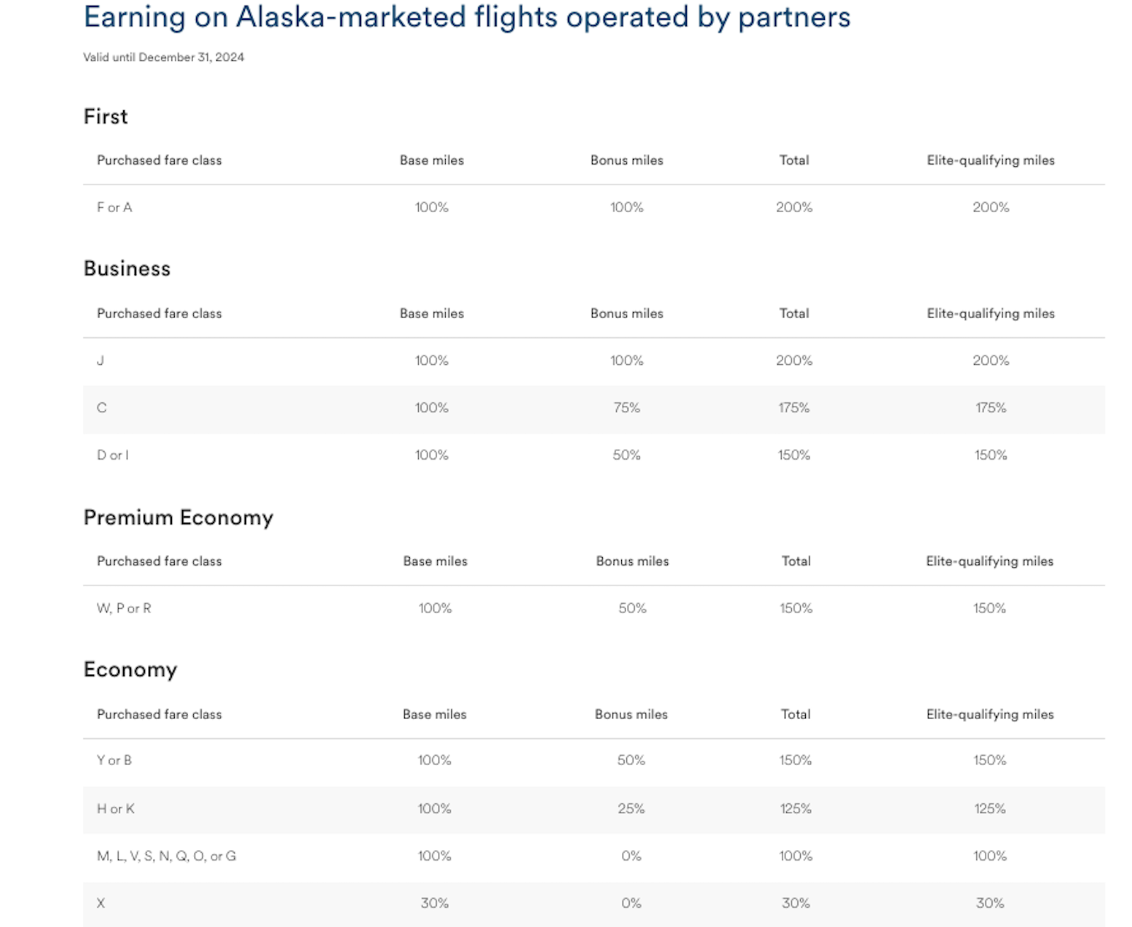Click the 'M, L, V, S, N, Q, O, or G' cell
The width and height of the screenshot is (1132, 927).
coord(166,856)
